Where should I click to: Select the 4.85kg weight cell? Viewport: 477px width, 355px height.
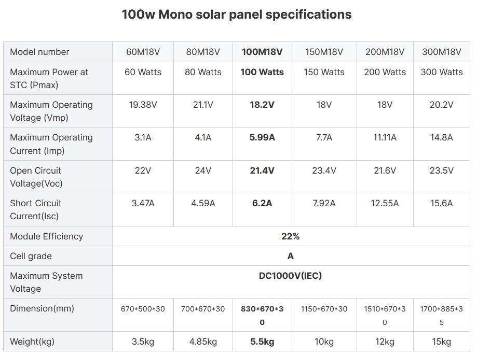click(x=203, y=342)
